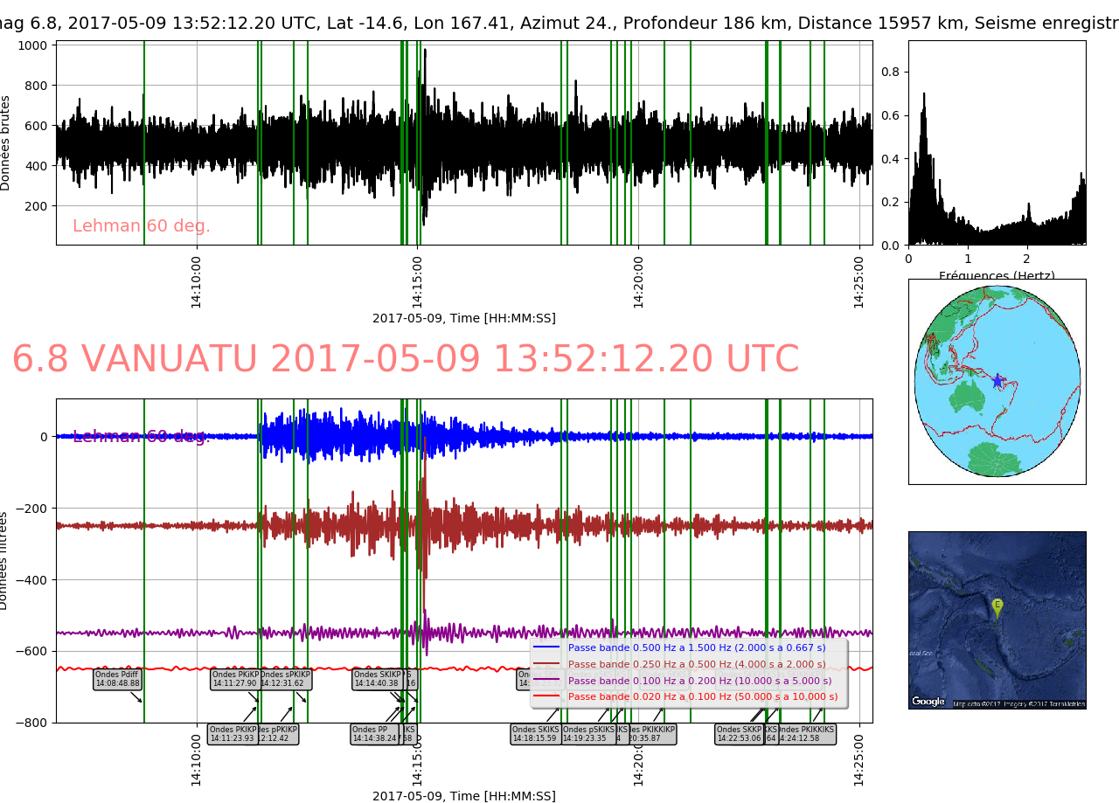This screenshot has height=803, width=1119.
Task: Click the Ondes sPKIKP annotation box
Action: click(285, 679)
